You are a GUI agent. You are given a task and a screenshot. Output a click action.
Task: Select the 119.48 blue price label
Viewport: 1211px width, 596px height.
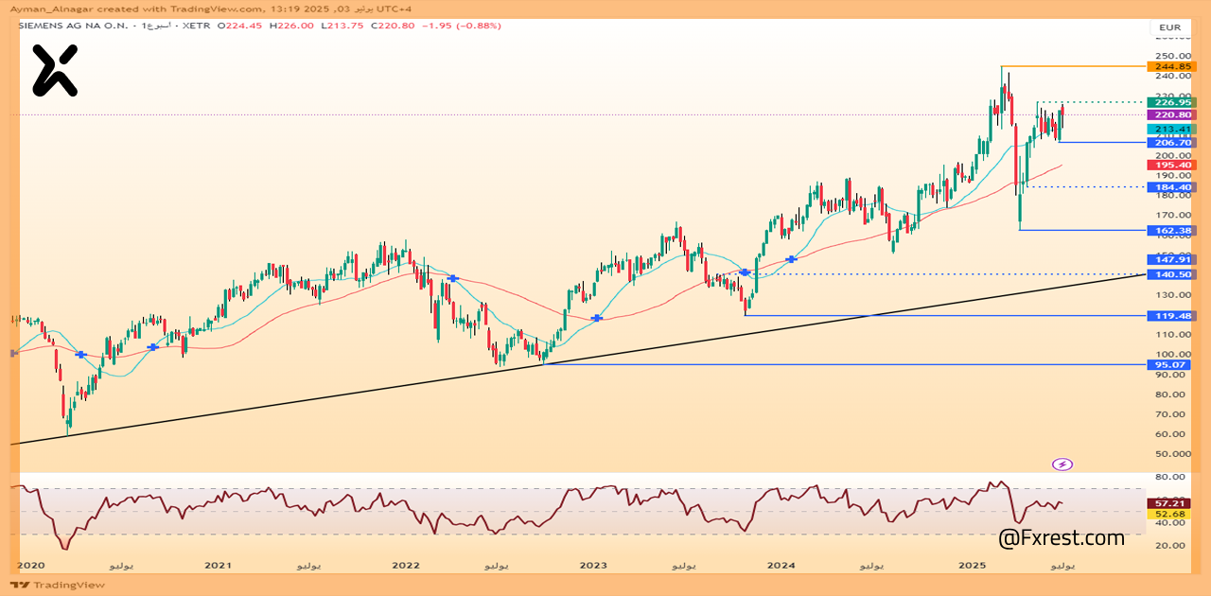pos(1171,316)
